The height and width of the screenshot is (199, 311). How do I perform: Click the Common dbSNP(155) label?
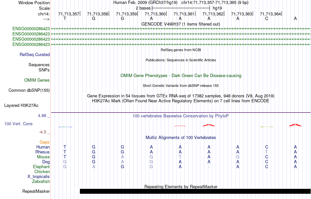tap(29, 90)
